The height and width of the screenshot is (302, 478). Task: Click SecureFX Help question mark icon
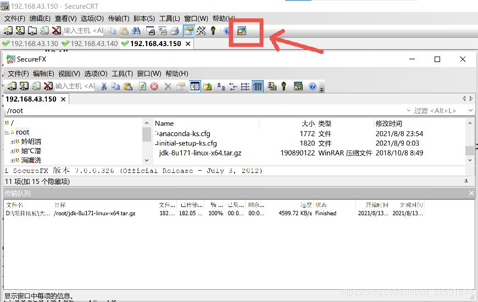(313, 87)
